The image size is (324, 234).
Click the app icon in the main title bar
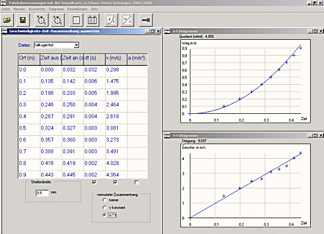pyautogui.click(x=3, y=3)
